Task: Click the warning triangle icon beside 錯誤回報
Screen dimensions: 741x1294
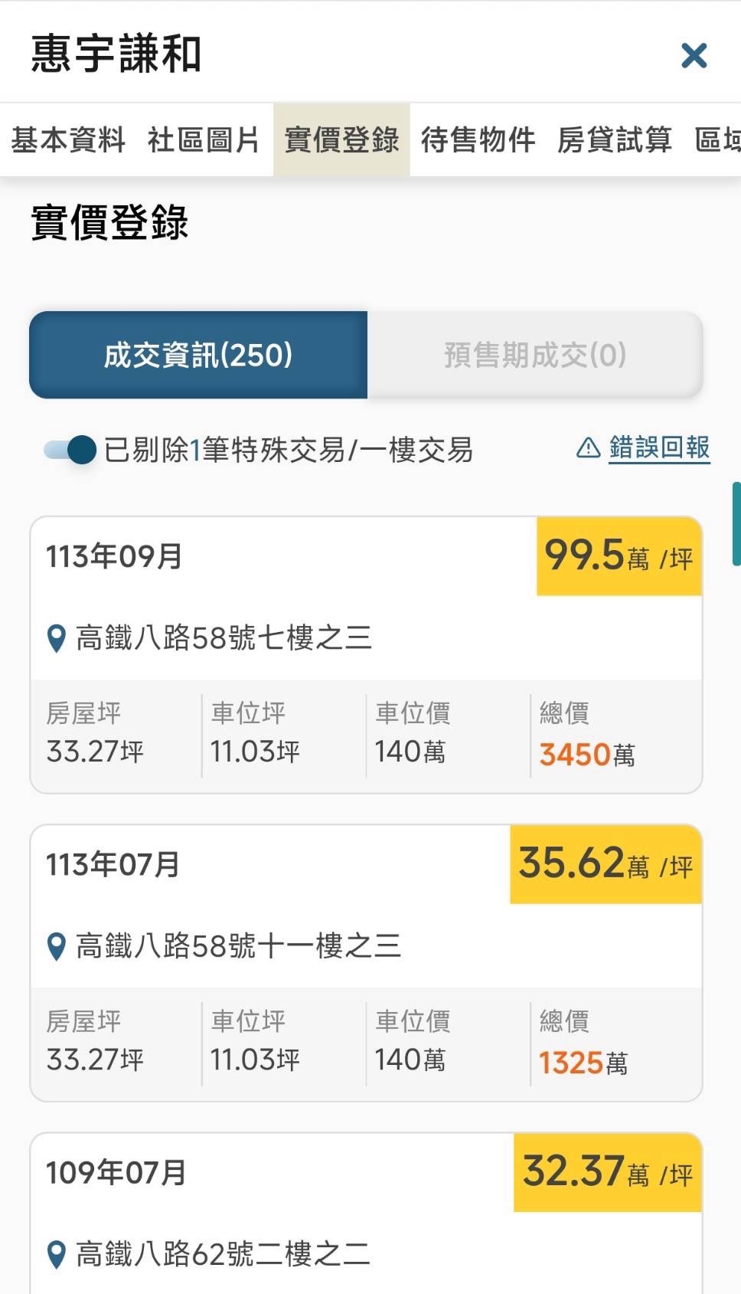Action: pyautogui.click(x=588, y=447)
